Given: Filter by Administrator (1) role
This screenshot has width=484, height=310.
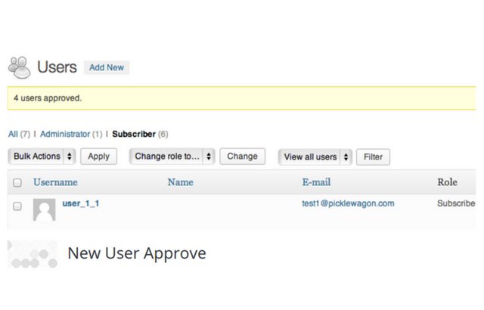Looking at the screenshot, I should point(71,134).
